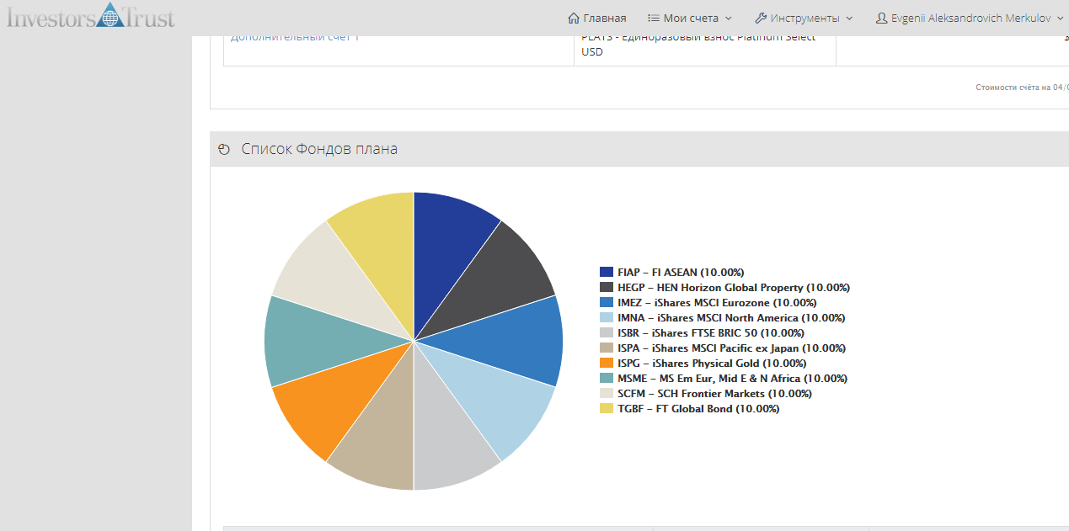This screenshot has width=1069, height=531.
Task: Select the orange ISPG legend swatch
Action: coord(607,364)
